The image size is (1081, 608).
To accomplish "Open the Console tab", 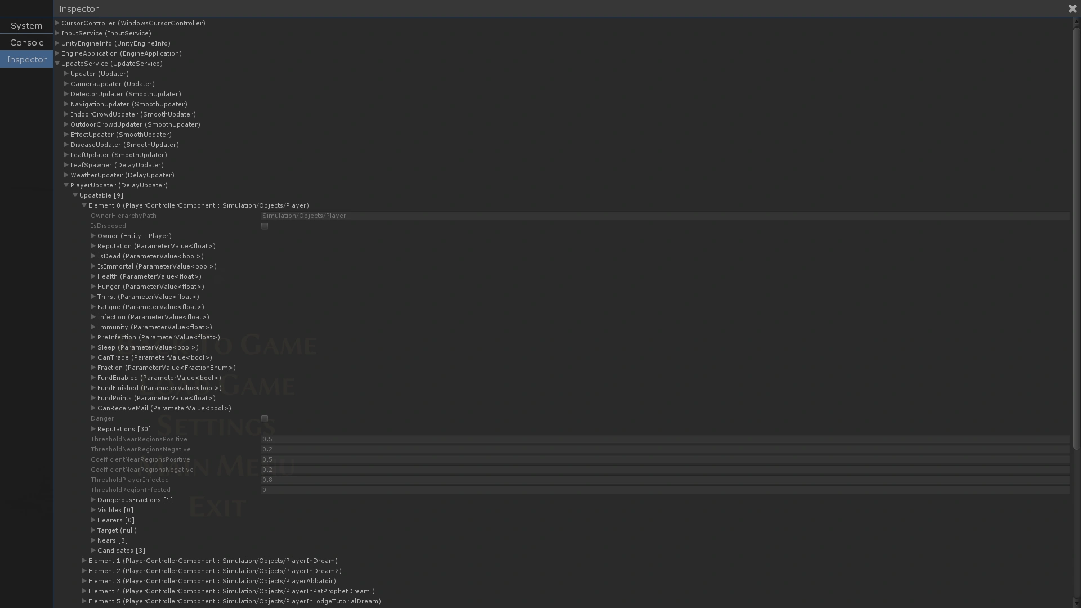I will pyautogui.click(x=26, y=43).
